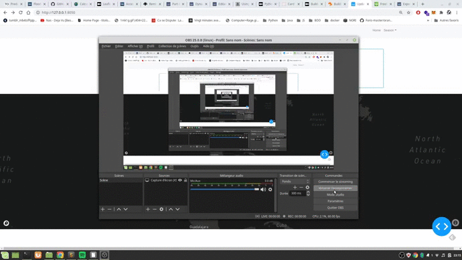Click the 23:15 clock in the system tray
The height and width of the screenshot is (260, 462).
pyautogui.click(x=457, y=255)
